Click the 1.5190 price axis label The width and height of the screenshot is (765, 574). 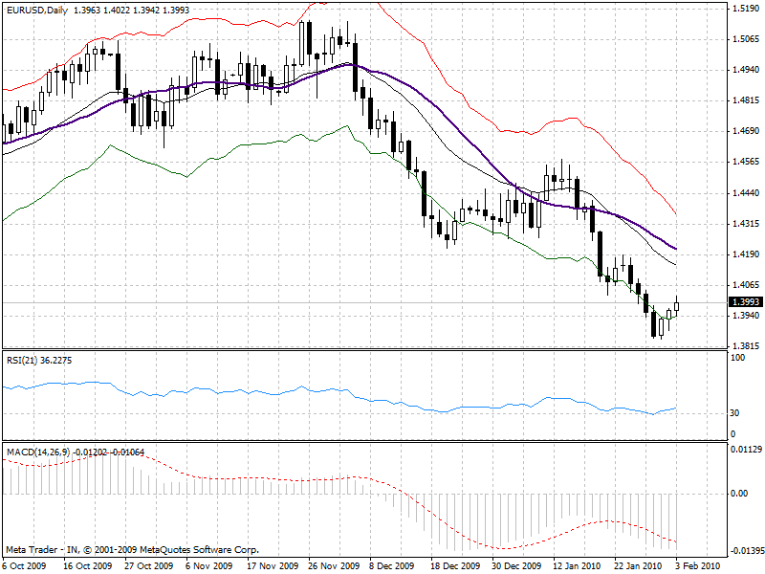click(743, 9)
